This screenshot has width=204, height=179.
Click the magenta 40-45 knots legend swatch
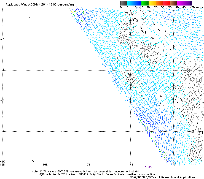[181, 3]
